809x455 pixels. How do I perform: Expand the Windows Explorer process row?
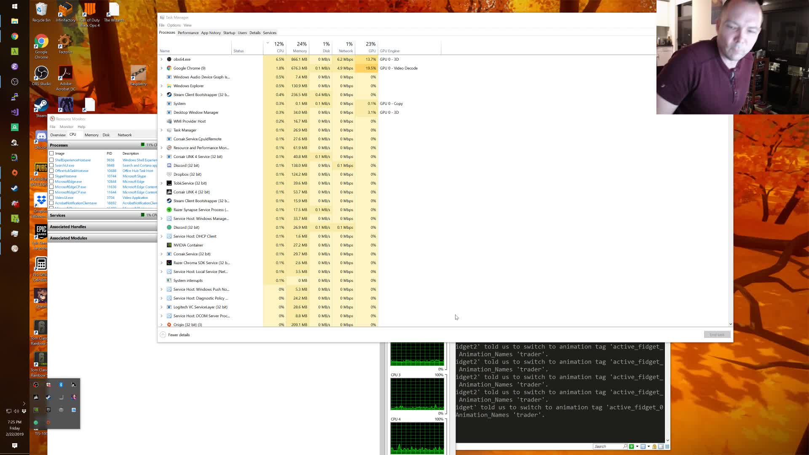pos(161,86)
